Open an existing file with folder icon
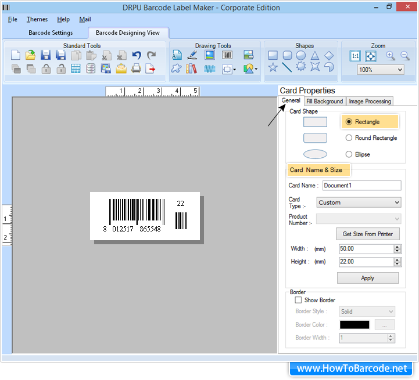The image size is (419, 380). click(x=30, y=55)
